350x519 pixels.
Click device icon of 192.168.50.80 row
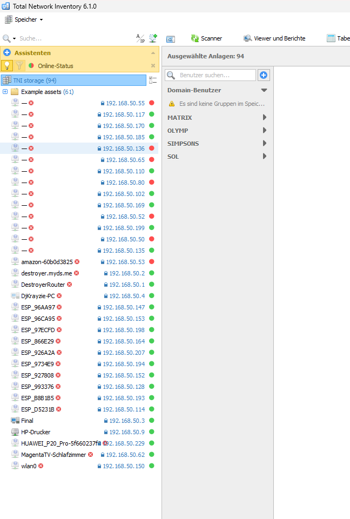(x=15, y=182)
